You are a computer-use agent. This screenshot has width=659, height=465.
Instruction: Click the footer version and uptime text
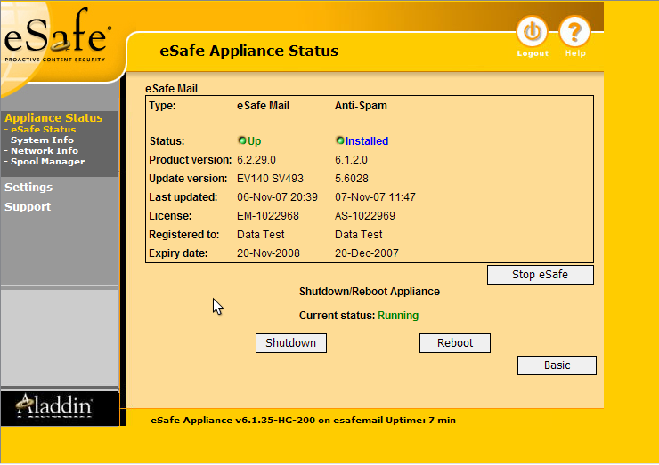point(303,420)
